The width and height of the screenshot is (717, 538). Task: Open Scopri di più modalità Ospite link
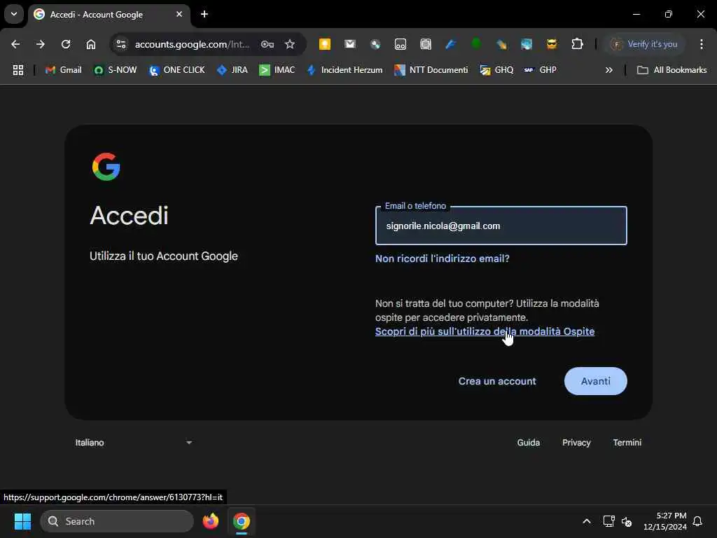(x=485, y=331)
